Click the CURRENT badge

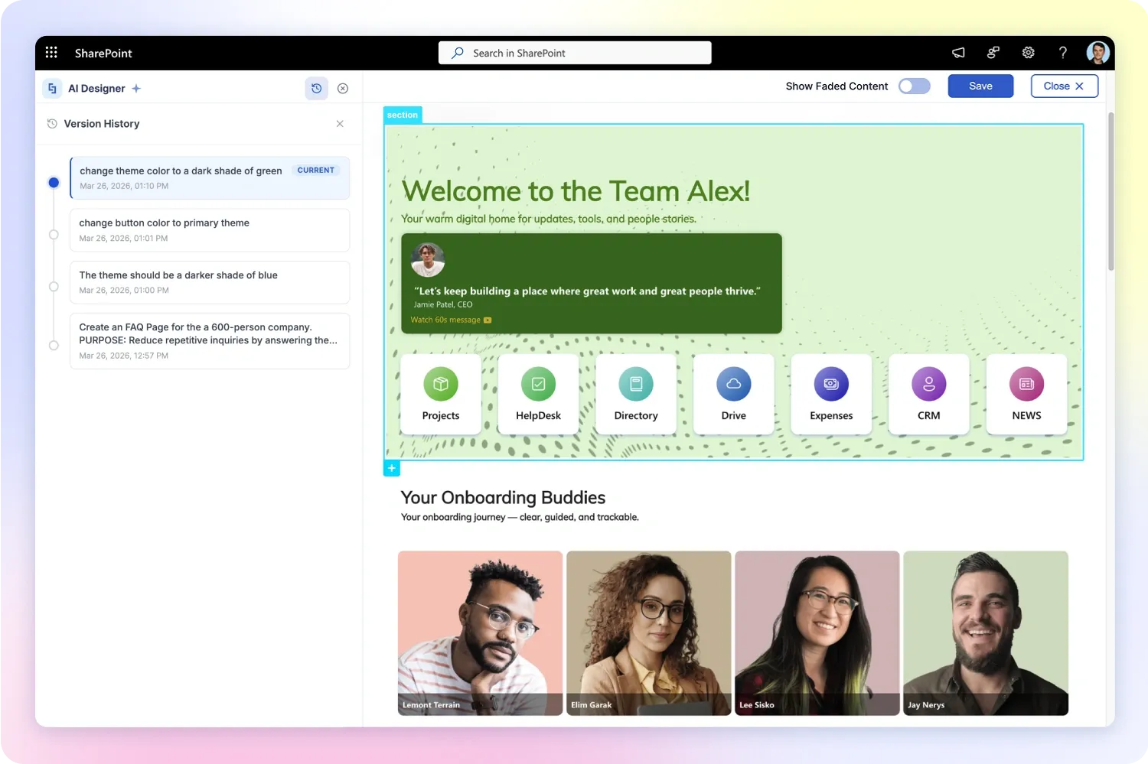pos(316,171)
